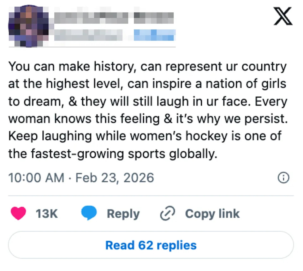
Task: Open the Read 62 replies button
Action: [x=151, y=245]
